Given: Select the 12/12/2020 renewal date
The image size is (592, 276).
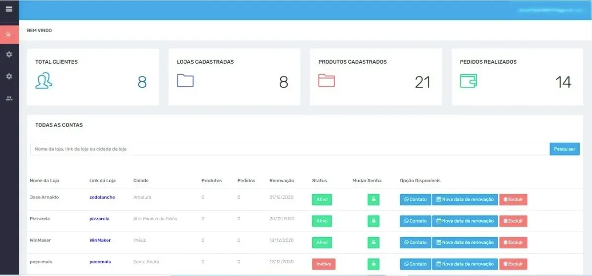Looking at the screenshot, I should tap(282, 262).
